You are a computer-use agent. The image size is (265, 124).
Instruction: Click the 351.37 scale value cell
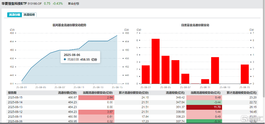point(181,107)
